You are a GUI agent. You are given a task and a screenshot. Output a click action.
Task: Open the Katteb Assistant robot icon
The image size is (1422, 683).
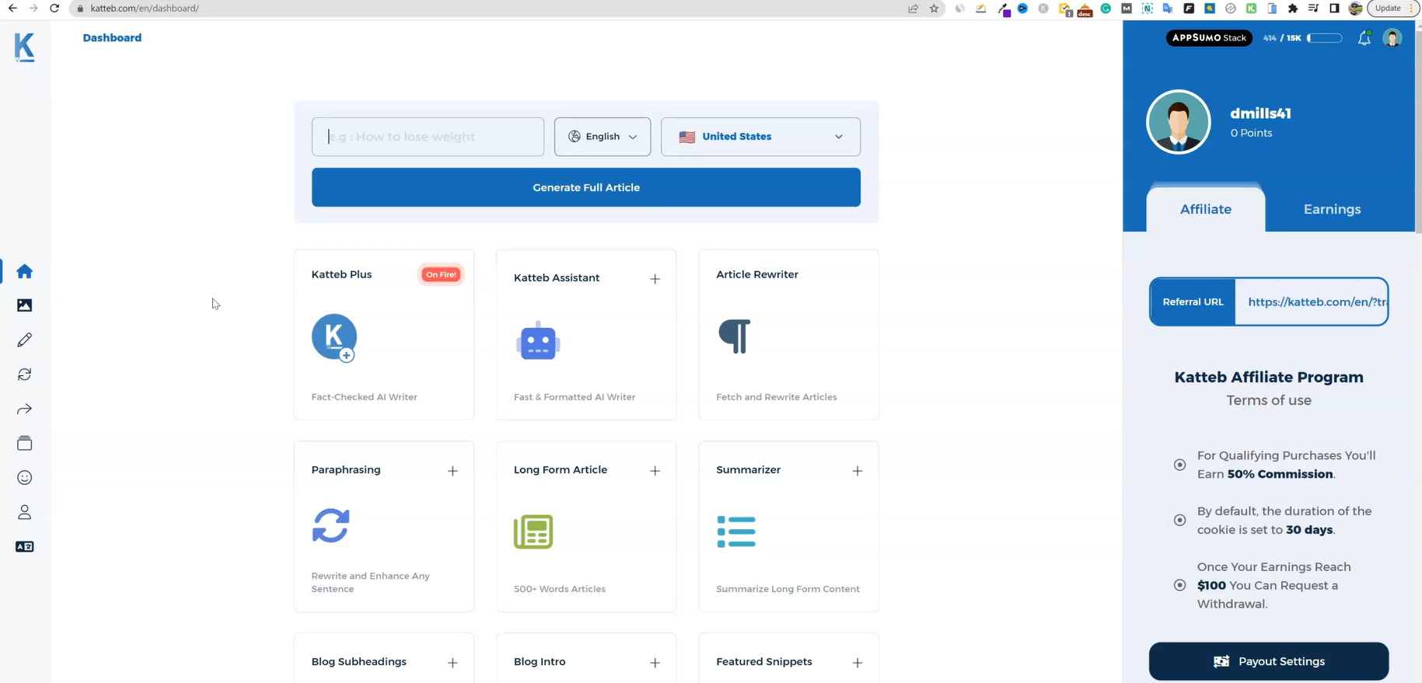[538, 341]
